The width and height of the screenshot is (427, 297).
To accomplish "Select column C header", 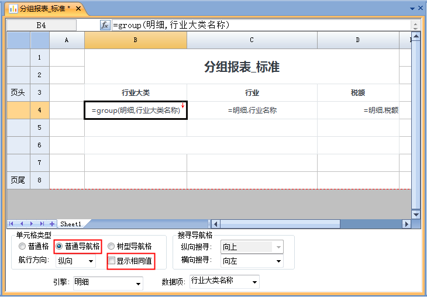I will click(252, 40).
